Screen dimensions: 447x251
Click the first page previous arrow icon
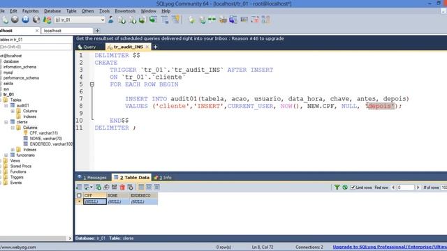pyautogui.click(x=393, y=188)
